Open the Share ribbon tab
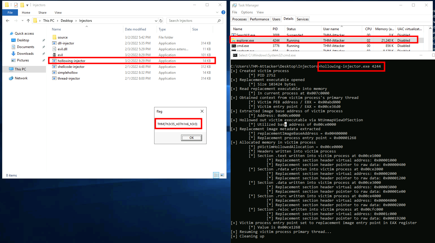 (x=43, y=13)
